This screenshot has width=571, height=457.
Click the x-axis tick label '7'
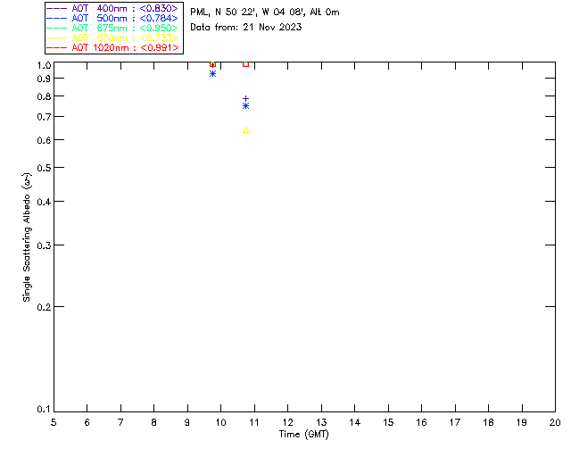[x=120, y=422]
